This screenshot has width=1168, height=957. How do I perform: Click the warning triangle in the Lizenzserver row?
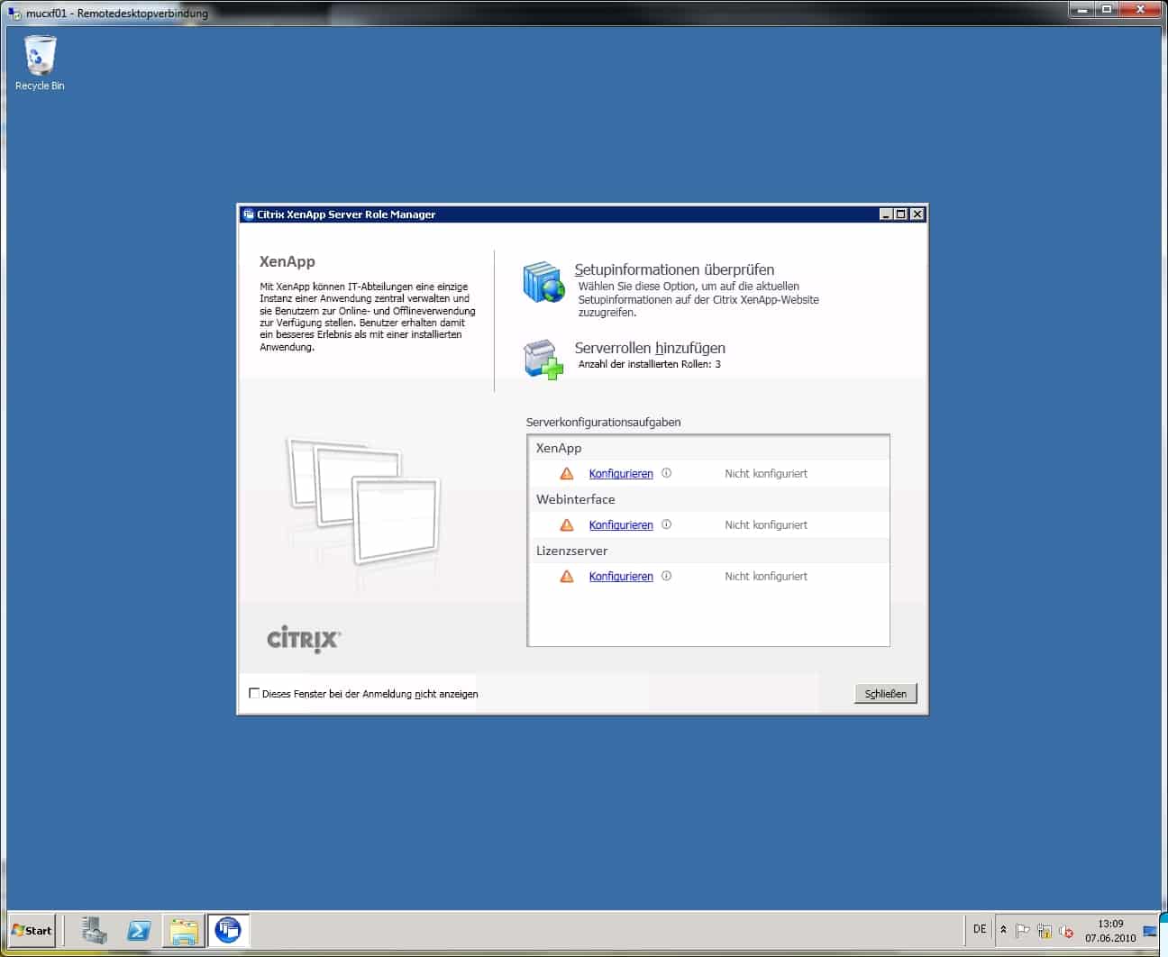pos(567,576)
